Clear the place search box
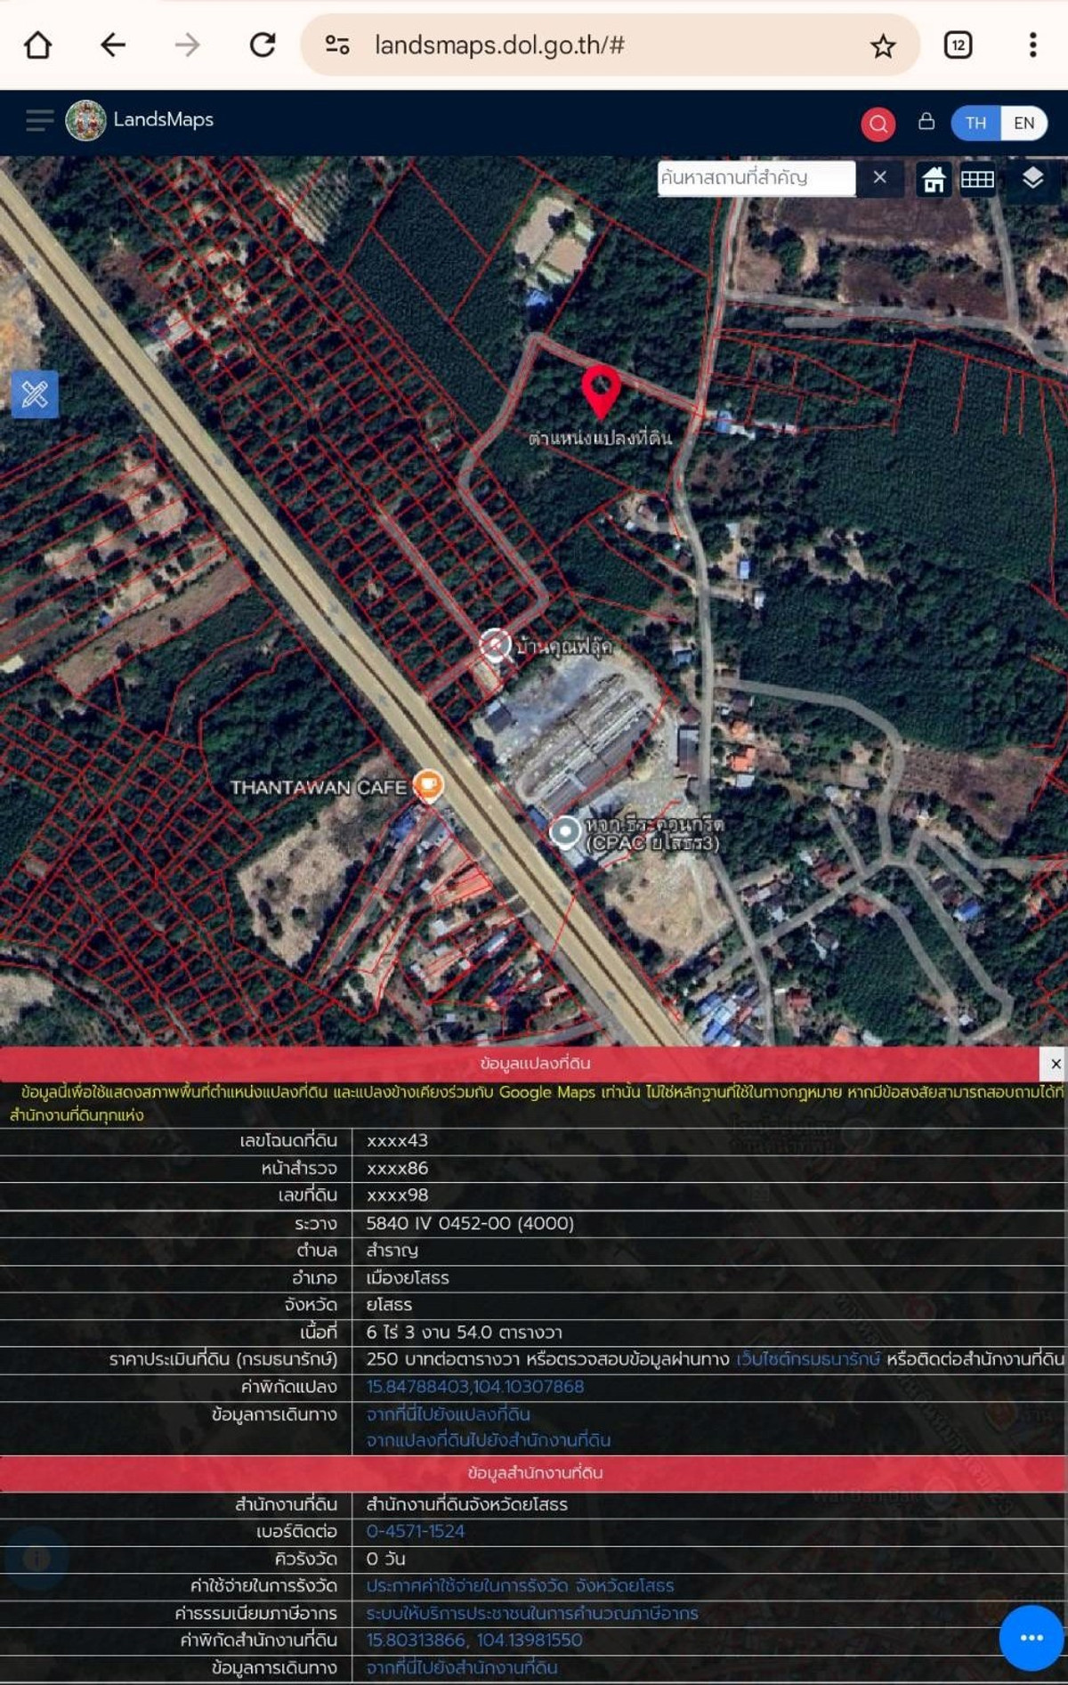Viewport: 1068px width, 1685px height. point(879,177)
